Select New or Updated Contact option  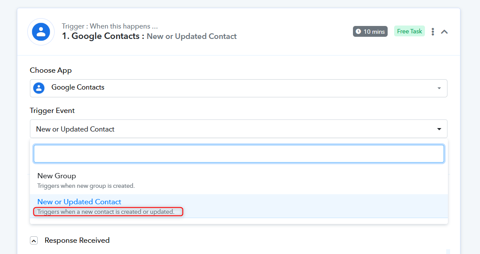239,206
